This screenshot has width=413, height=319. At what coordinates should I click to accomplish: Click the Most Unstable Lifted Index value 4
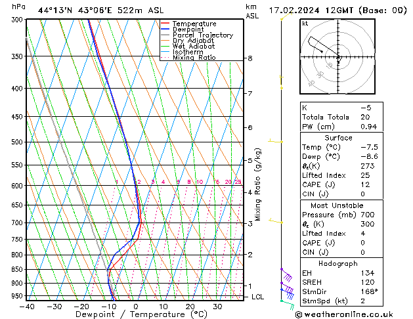click(363, 234)
